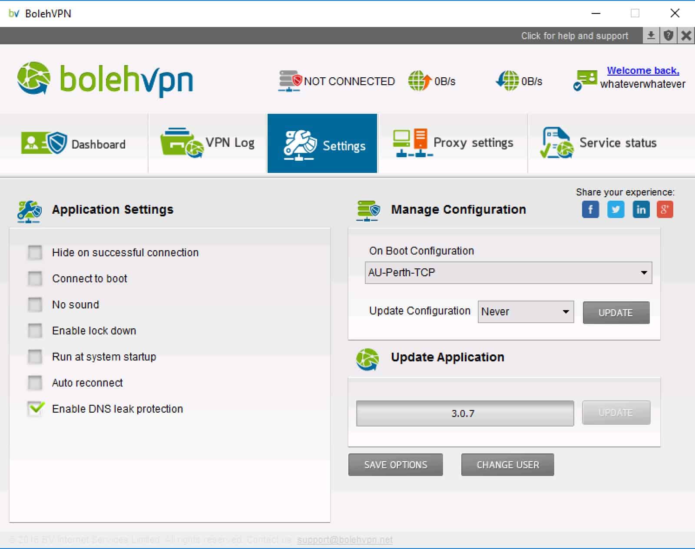Click the download arrow icon in top bar
This screenshot has width=695, height=549.
(651, 36)
